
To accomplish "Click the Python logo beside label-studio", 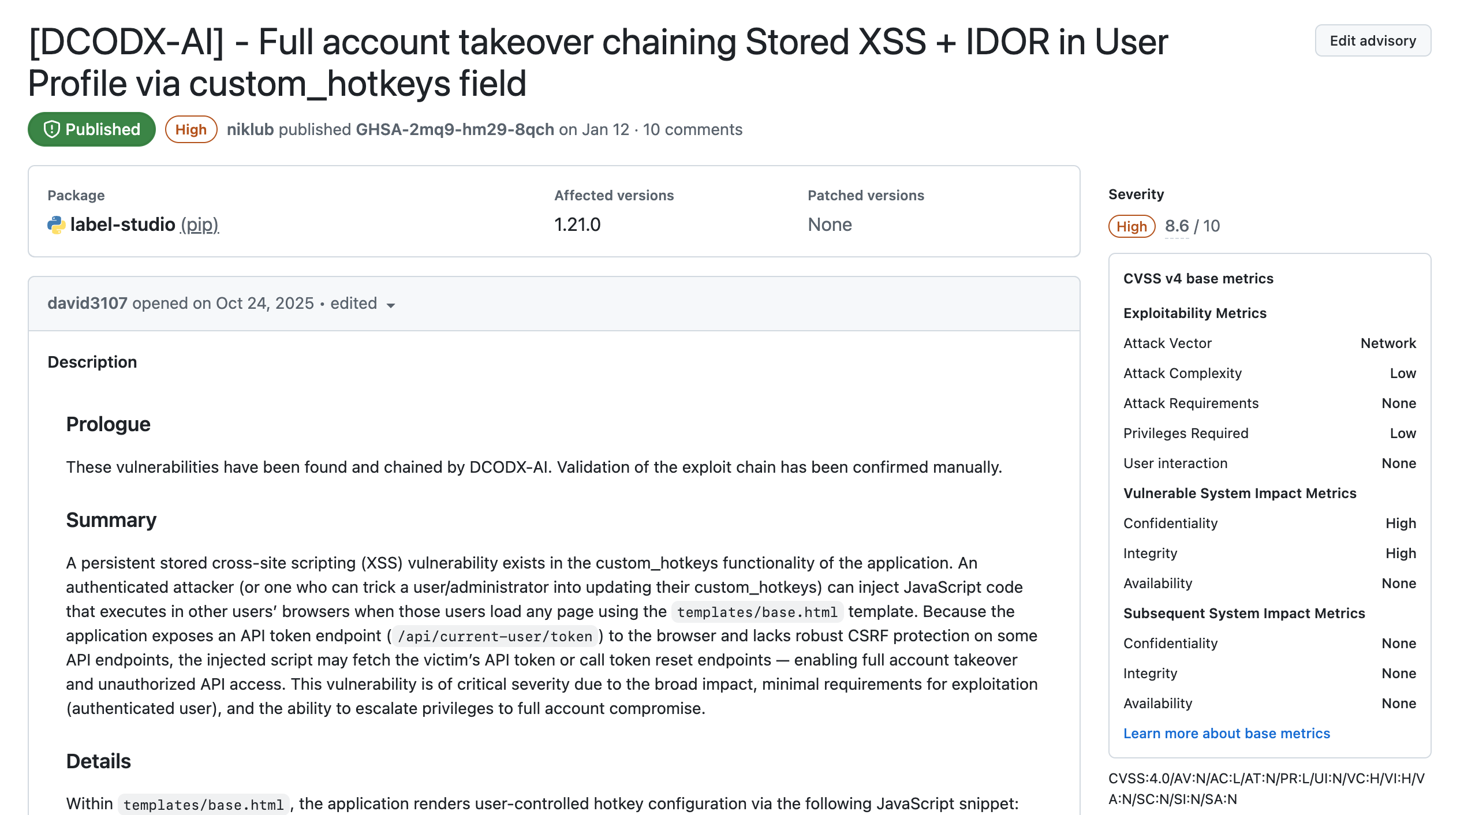I will pos(57,225).
